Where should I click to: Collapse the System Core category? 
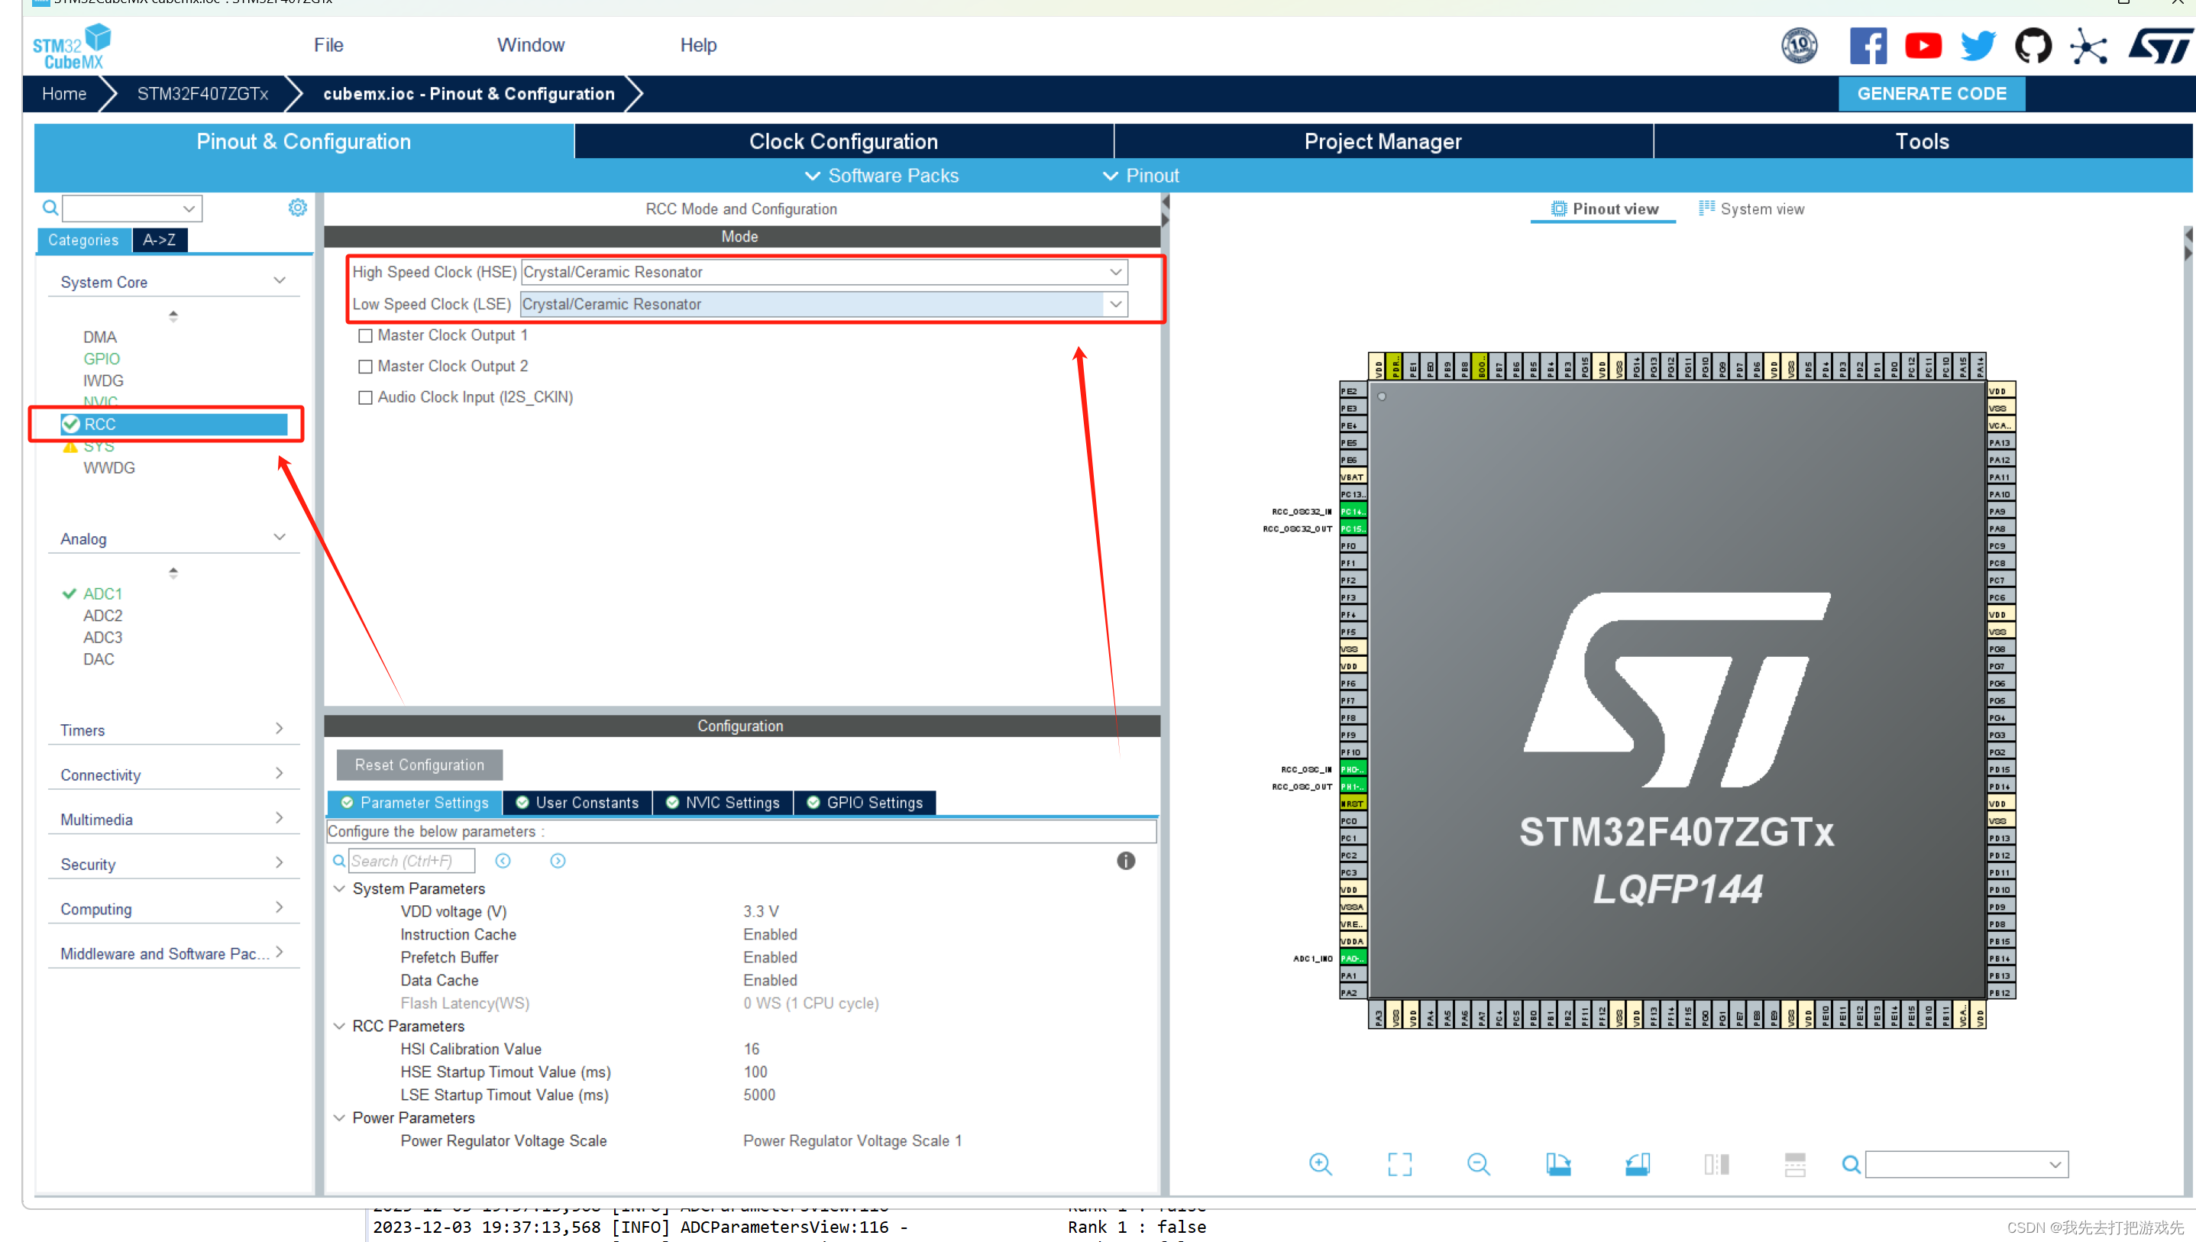[x=279, y=280]
